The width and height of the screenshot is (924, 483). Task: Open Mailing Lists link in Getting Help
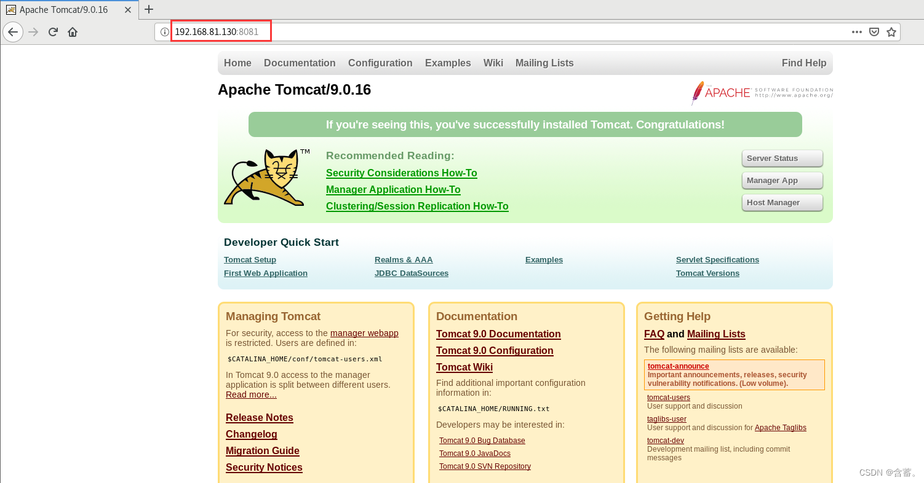coord(716,334)
